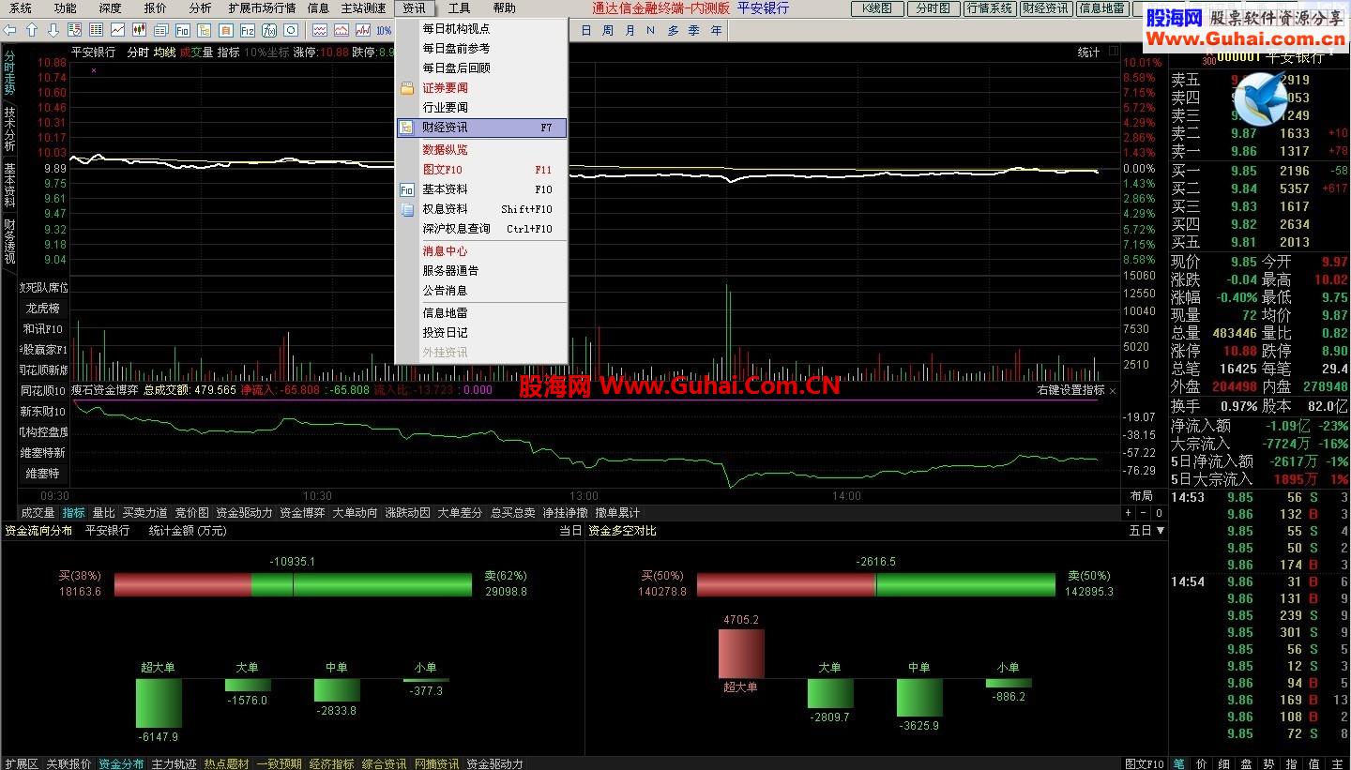Open the 报价 menu

(155, 8)
